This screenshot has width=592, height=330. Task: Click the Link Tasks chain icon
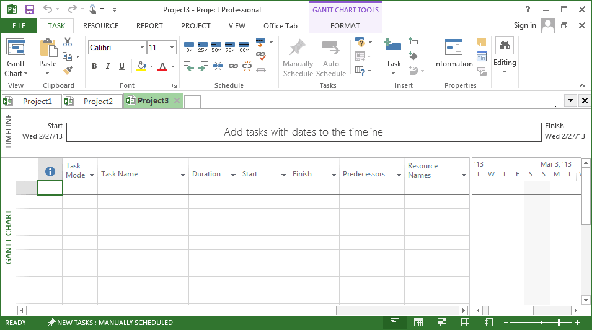click(x=233, y=66)
